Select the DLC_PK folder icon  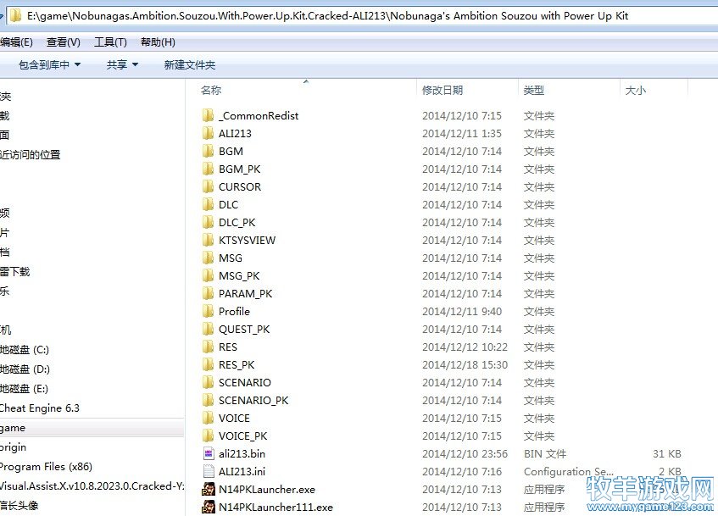point(208,222)
